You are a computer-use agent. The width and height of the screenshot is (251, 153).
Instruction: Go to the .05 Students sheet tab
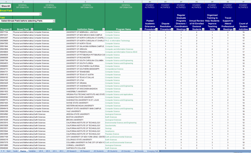[x=99, y=151]
